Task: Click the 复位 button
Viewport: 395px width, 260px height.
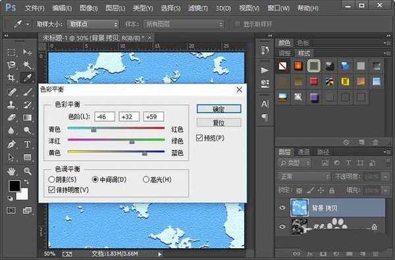Action: [219, 122]
